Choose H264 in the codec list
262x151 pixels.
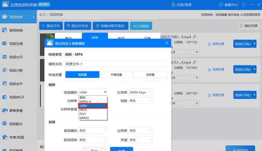tap(93, 106)
